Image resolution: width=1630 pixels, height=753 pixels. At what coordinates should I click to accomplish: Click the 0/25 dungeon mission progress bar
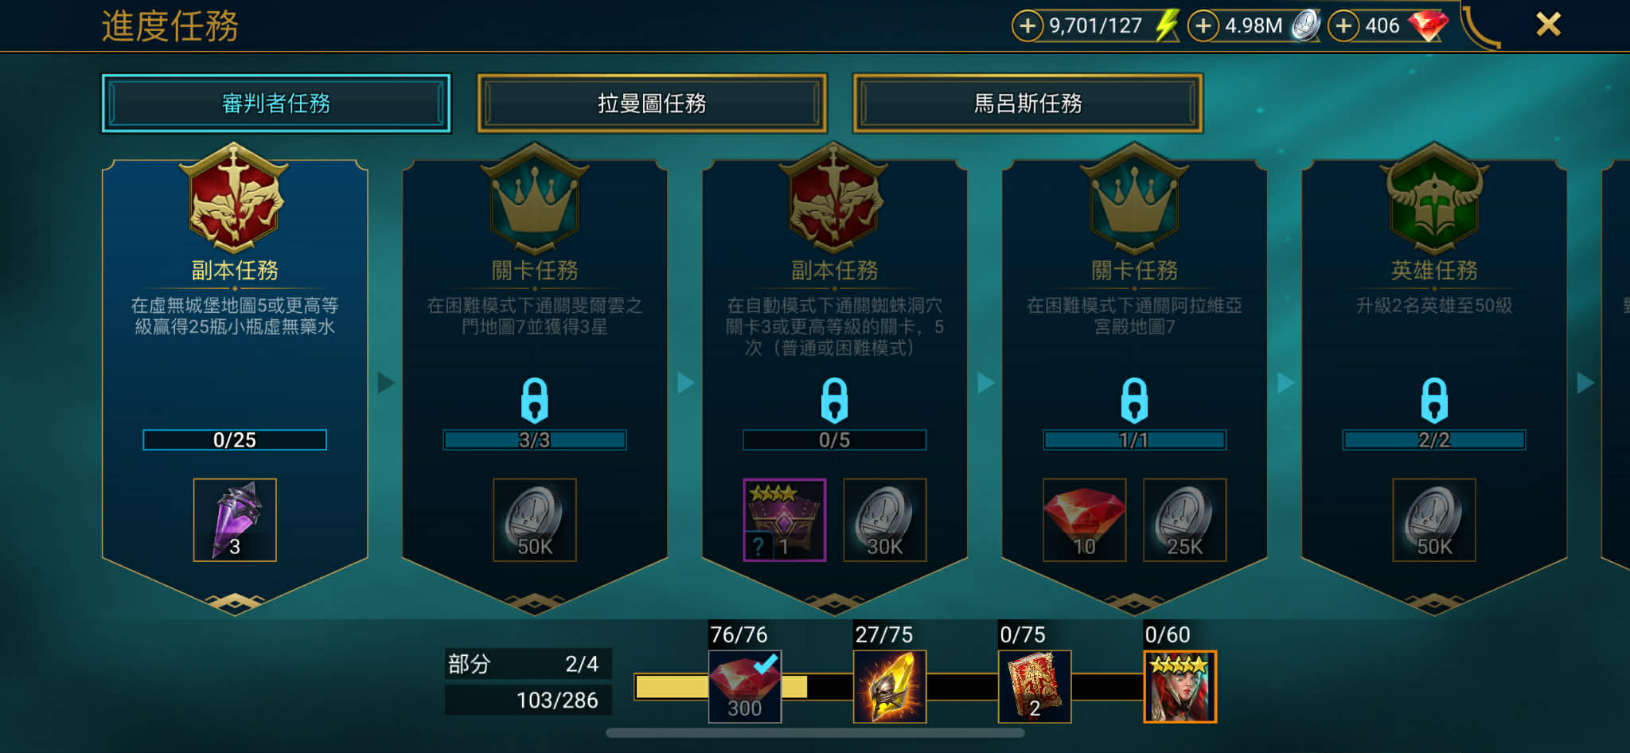(x=235, y=440)
